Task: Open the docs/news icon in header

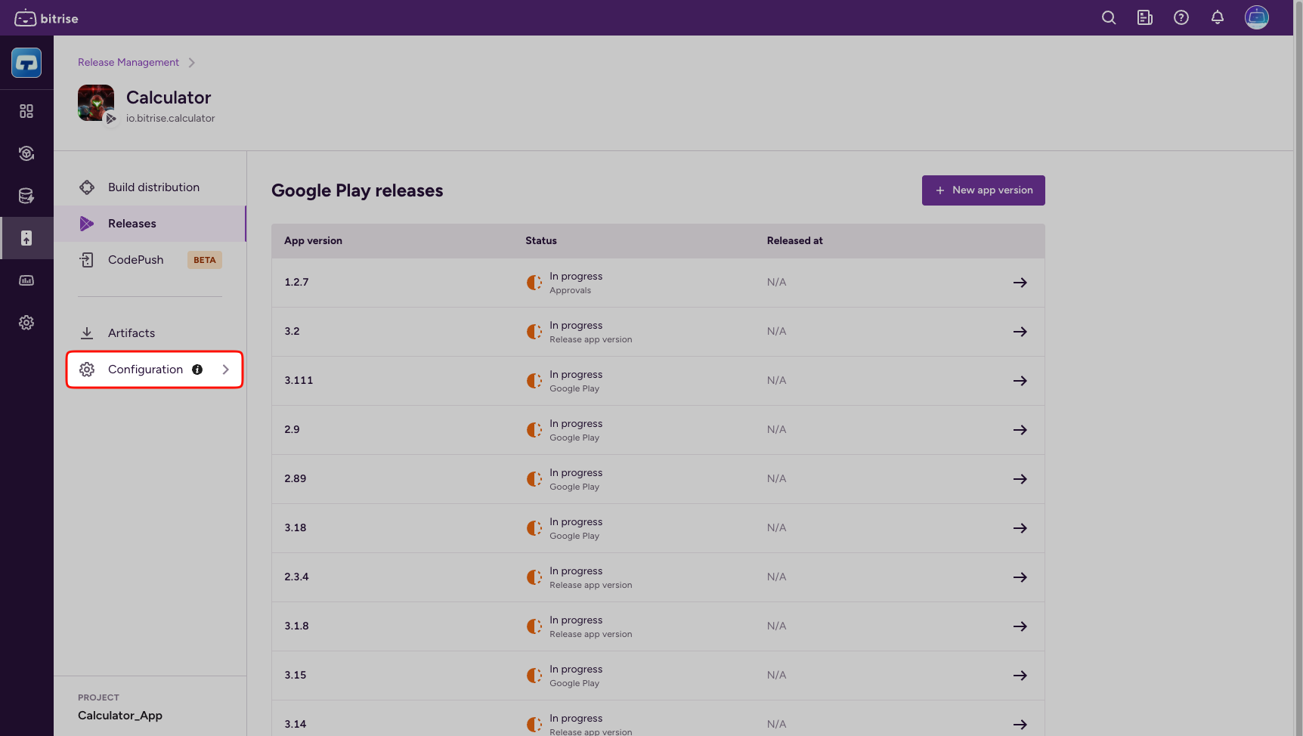Action: [1144, 17]
